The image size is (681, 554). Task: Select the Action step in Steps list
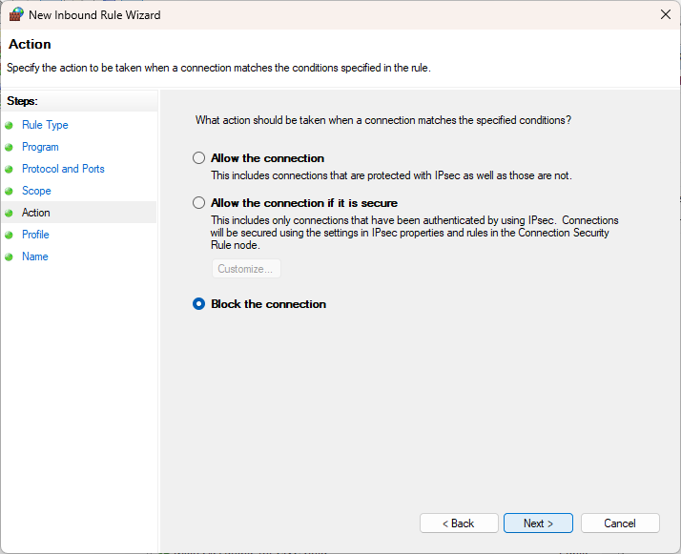(36, 213)
